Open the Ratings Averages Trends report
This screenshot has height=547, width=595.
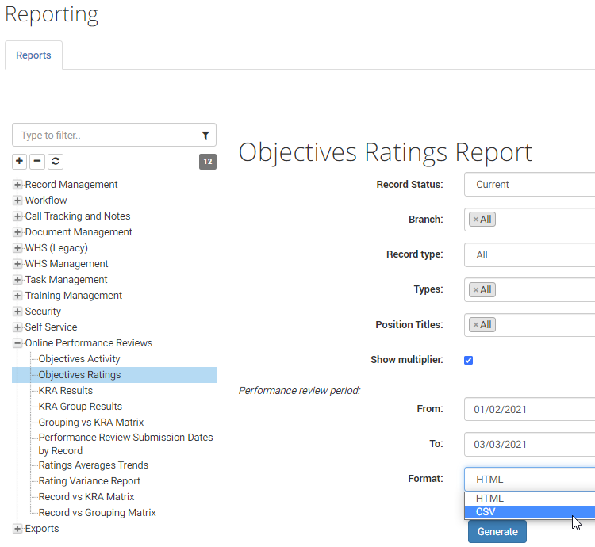pyautogui.click(x=94, y=465)
